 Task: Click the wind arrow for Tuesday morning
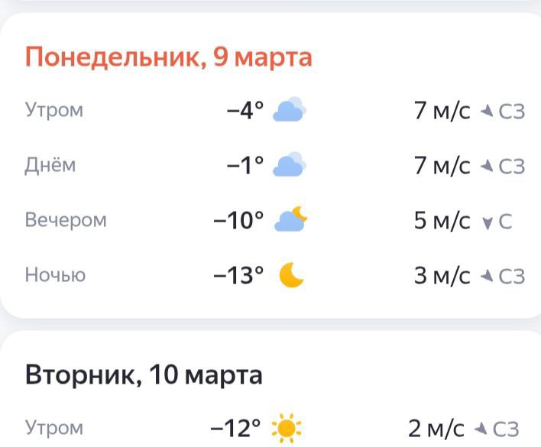pos(481,428)
